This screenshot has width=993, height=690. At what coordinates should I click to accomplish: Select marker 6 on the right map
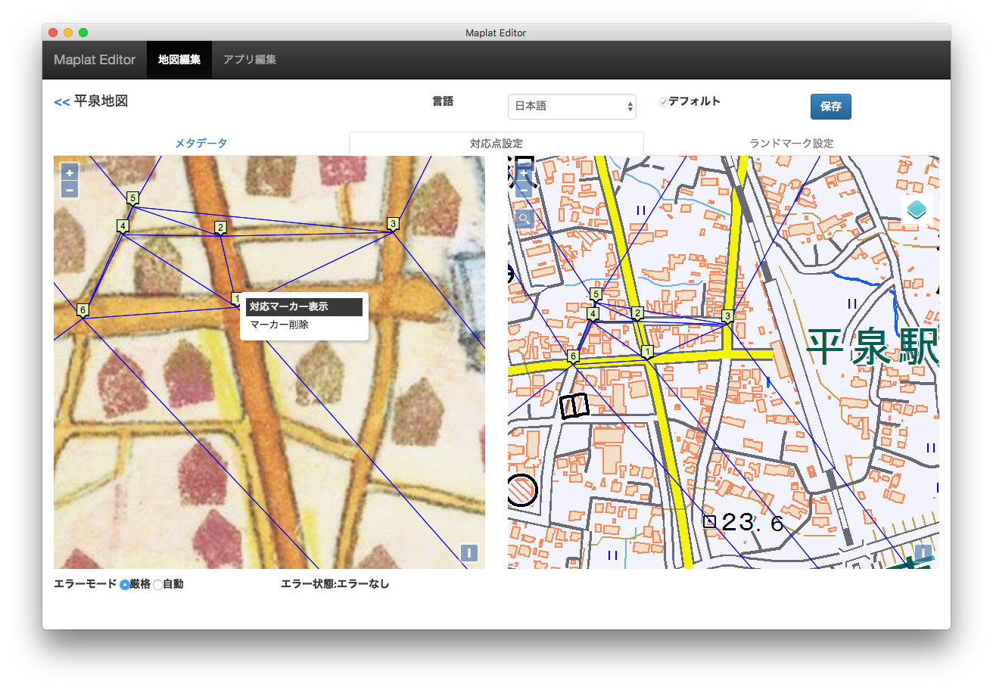point(573,356)
